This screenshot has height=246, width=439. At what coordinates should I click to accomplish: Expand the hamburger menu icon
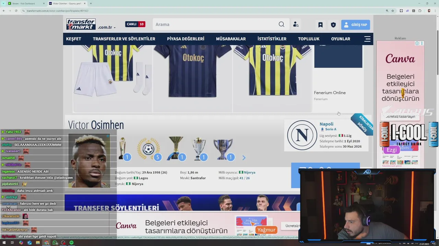coord(367,39)
